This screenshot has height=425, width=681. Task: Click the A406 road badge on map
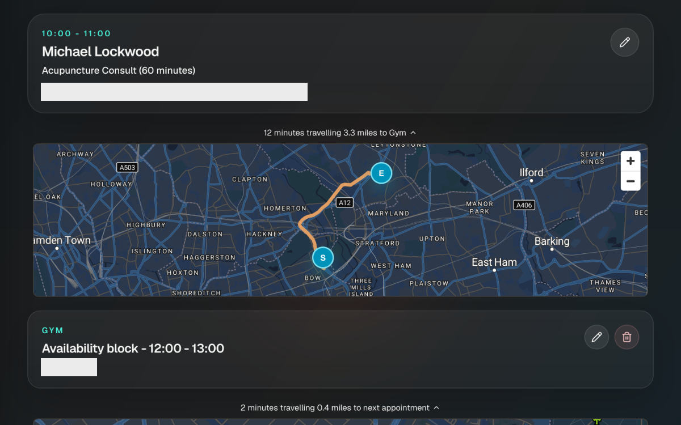coord(524,205)
